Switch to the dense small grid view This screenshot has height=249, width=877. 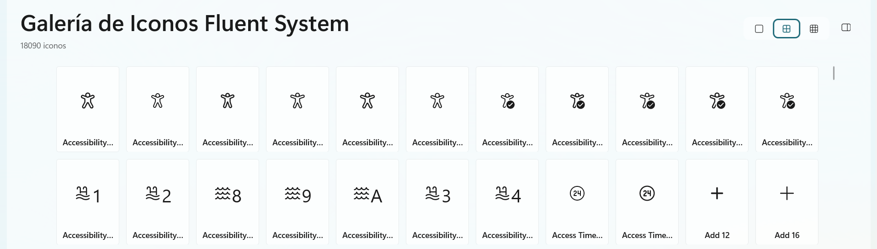pyautogui.click(x=814, y=29)
